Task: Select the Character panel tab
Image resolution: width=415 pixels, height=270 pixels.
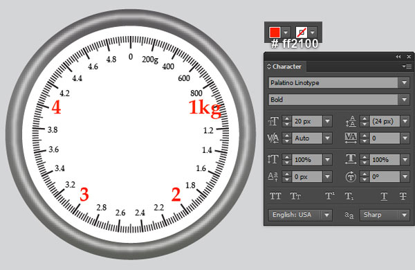Action: coord(285,66)
